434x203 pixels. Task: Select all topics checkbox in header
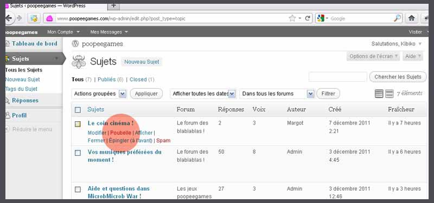(78, 110)
